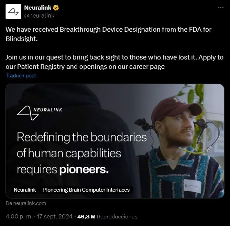The image size is (230, 226).
Task: Open the Neuralink profile avatar
Action: 13,12
